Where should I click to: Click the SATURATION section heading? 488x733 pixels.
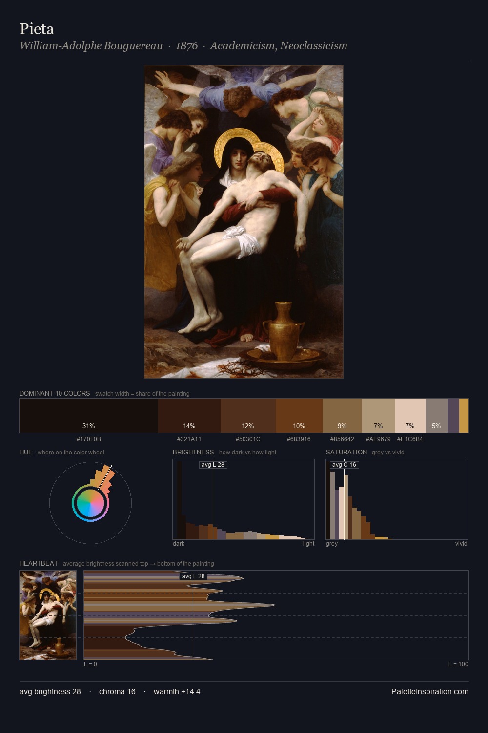tap(346, 452)
